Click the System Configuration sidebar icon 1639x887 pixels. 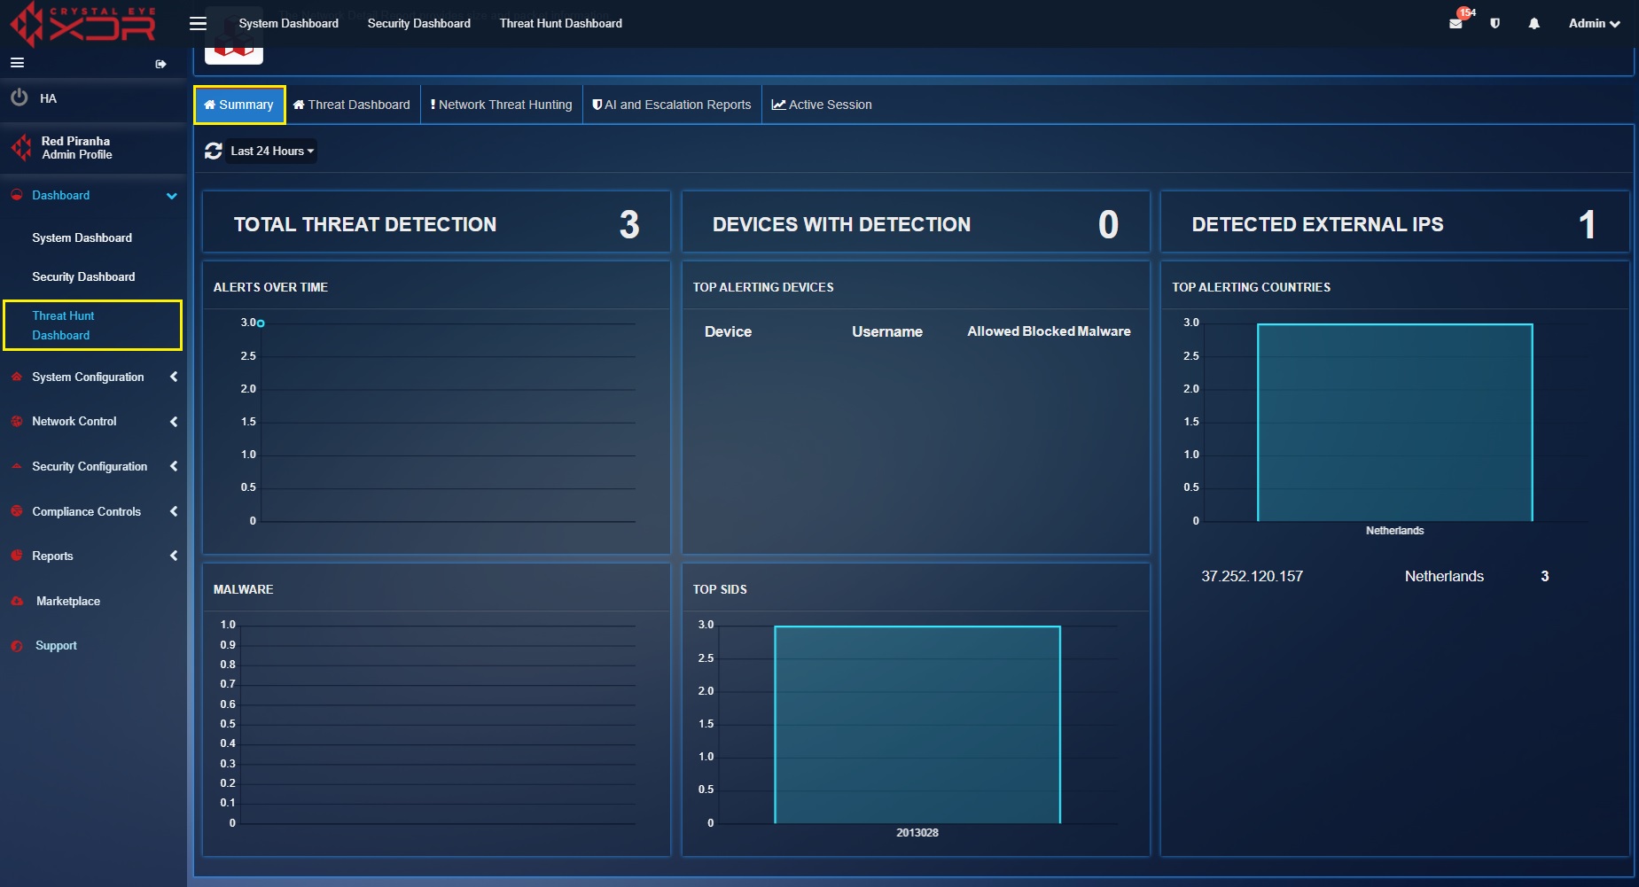(x=16, y=377)
